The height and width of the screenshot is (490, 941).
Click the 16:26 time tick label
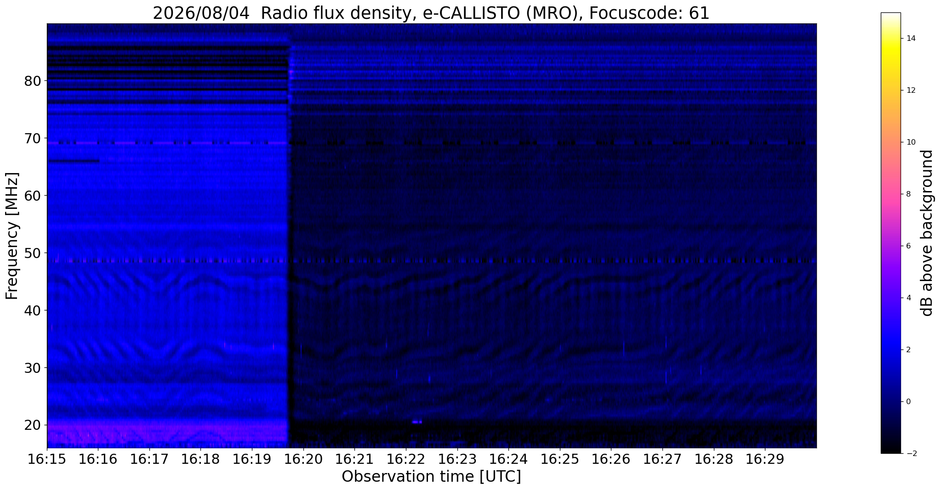point(611,459)
